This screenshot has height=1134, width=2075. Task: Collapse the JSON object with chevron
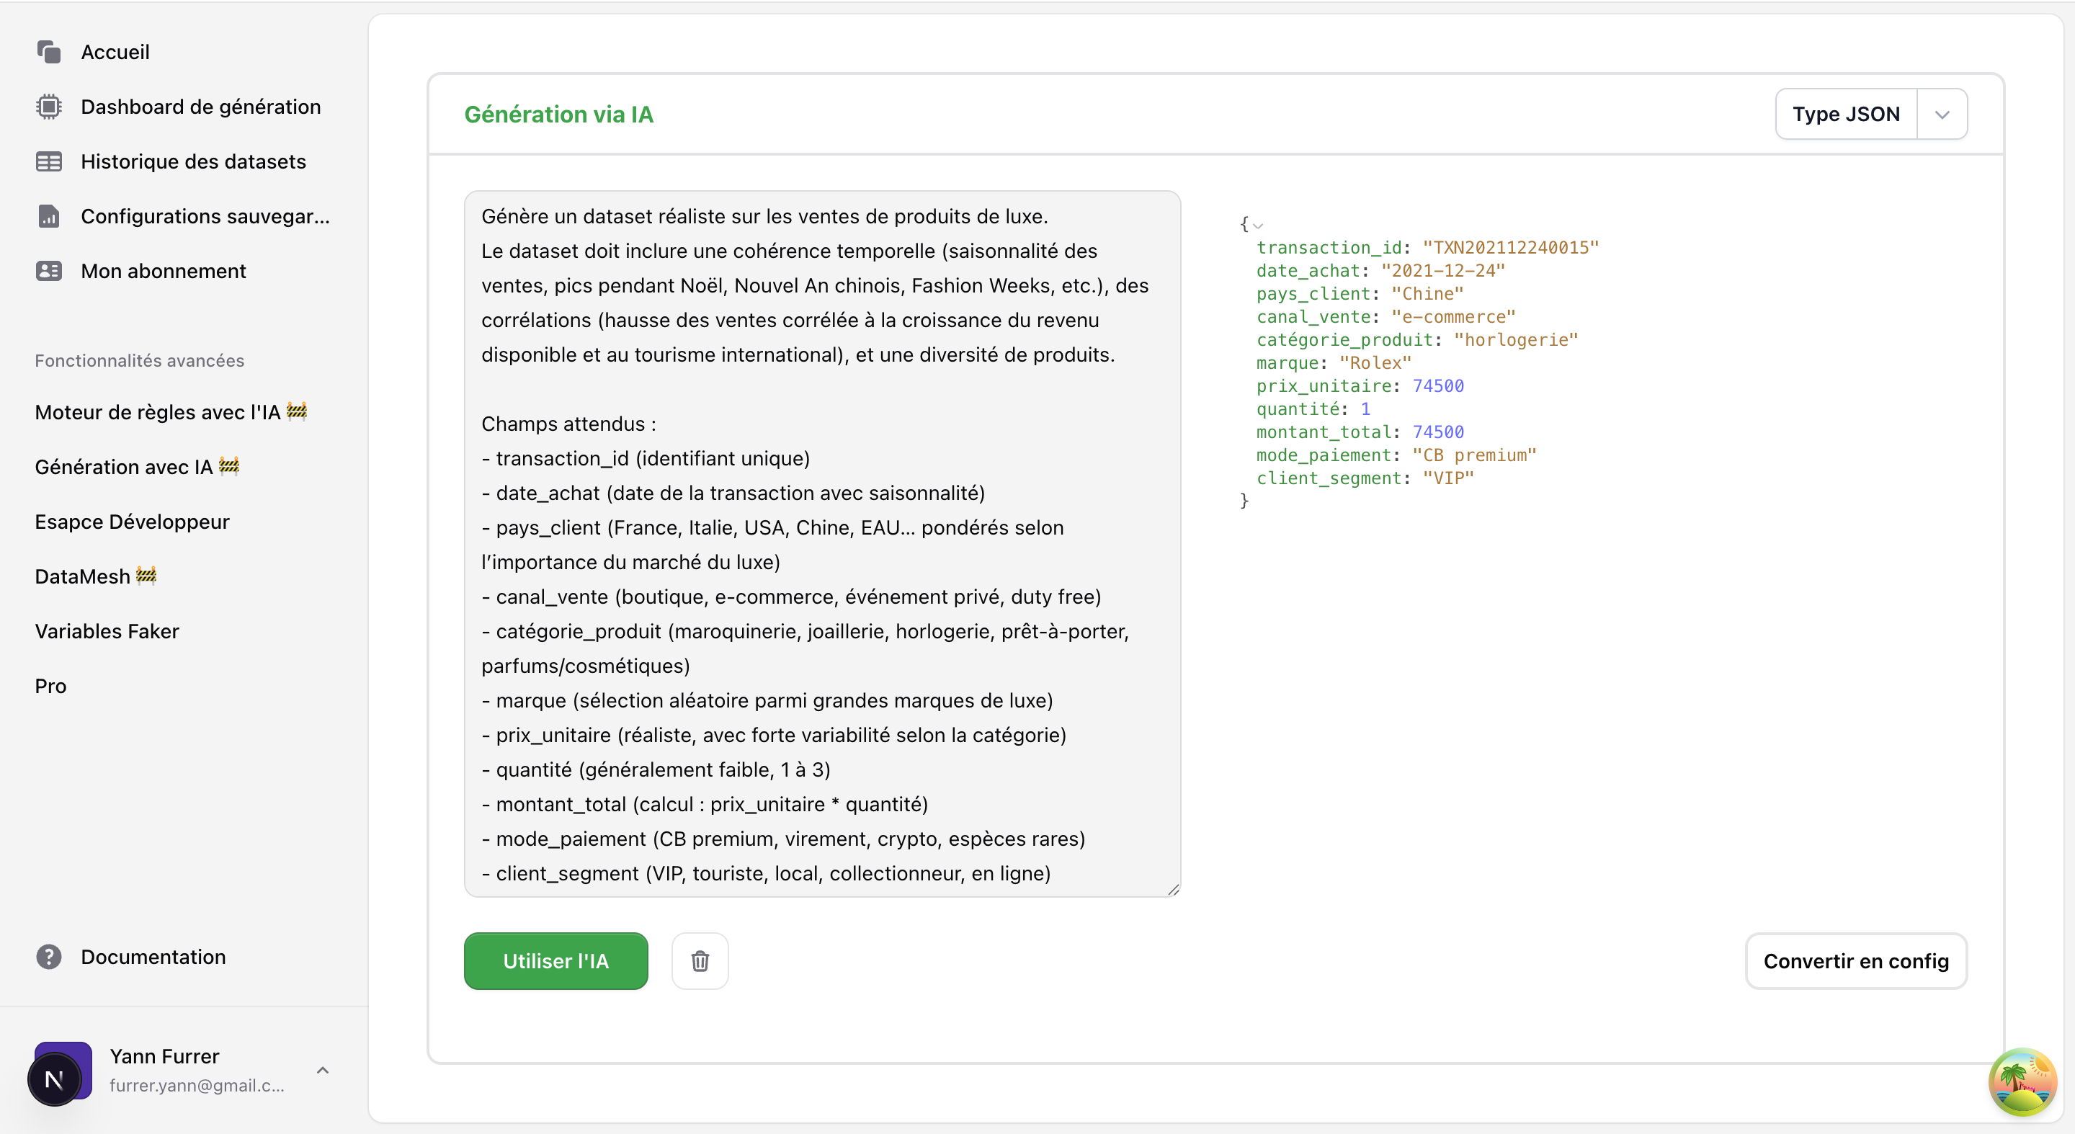pos(1257,226)
